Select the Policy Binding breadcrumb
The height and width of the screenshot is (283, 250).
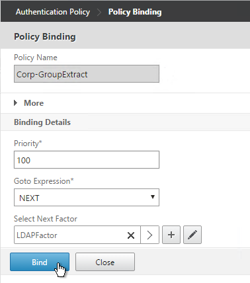point(135,12)
